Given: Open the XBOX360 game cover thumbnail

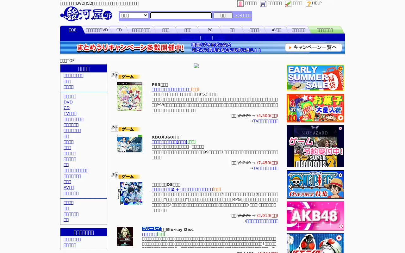Looking at the screenshot, I should pyautogui.click(x=130, y=144).
